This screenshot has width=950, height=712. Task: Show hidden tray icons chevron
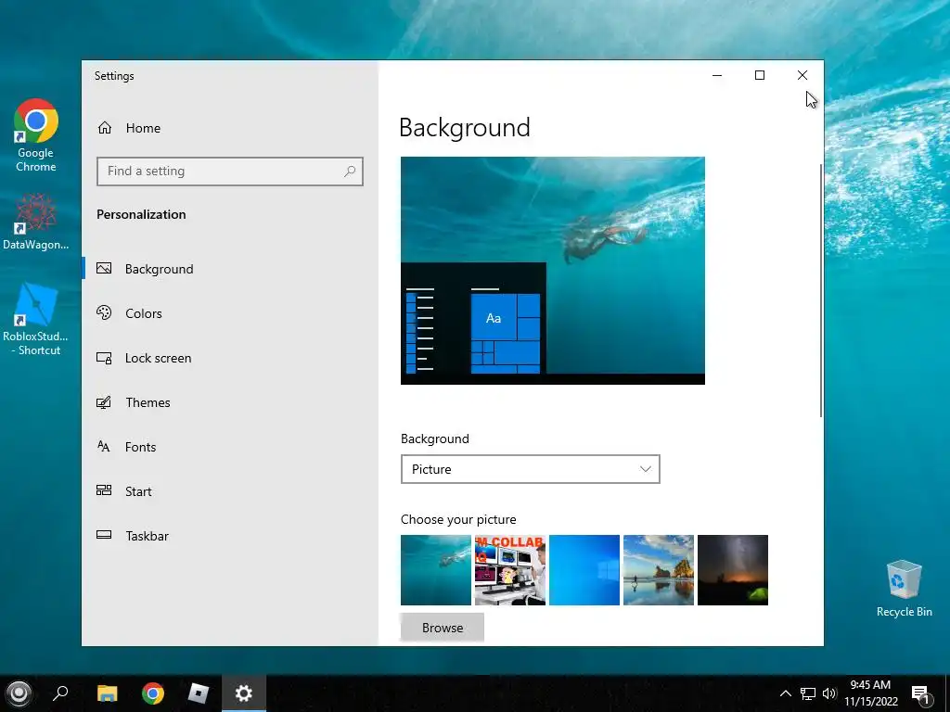point(785,693)
